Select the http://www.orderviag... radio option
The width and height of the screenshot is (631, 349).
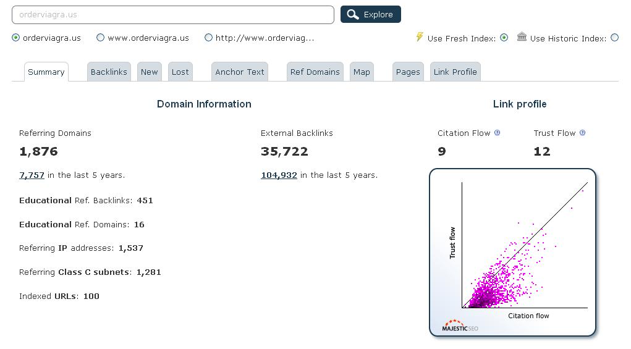(208, 38)
